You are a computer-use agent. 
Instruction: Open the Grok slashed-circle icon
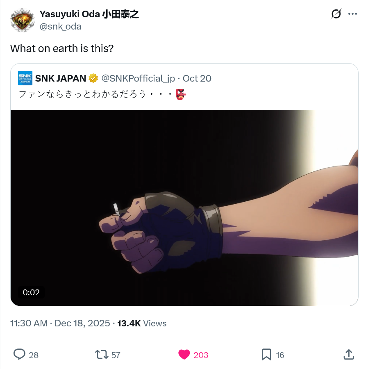[x=336, y=14]
